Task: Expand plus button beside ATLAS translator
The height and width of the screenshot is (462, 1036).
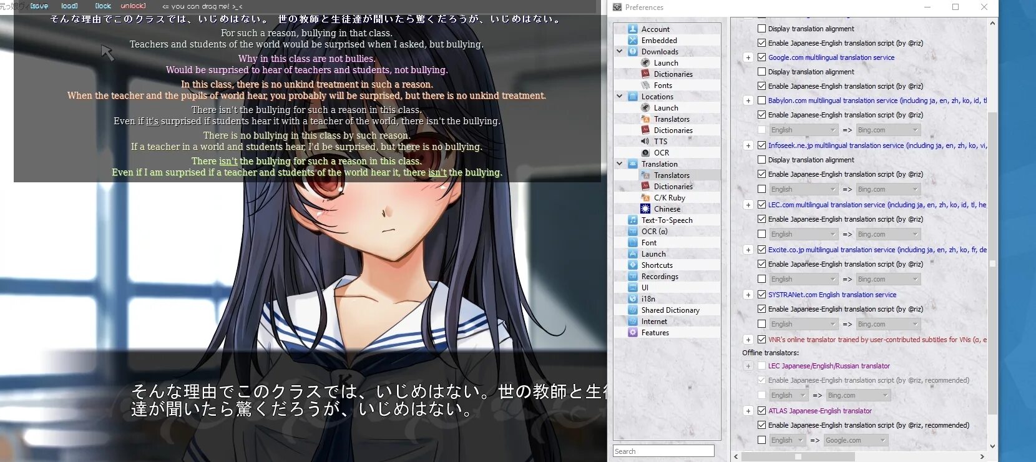Action: point(748,411)
